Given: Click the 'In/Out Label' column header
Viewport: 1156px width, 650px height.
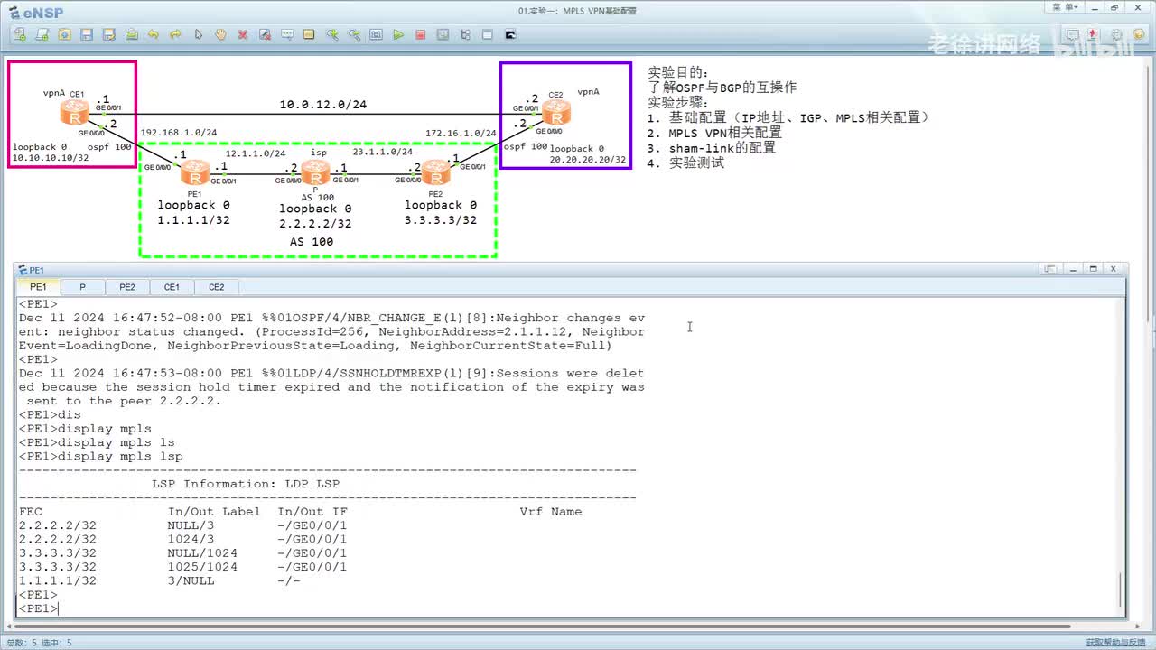Looking at the screenshot, I should [x=214, y=512].
